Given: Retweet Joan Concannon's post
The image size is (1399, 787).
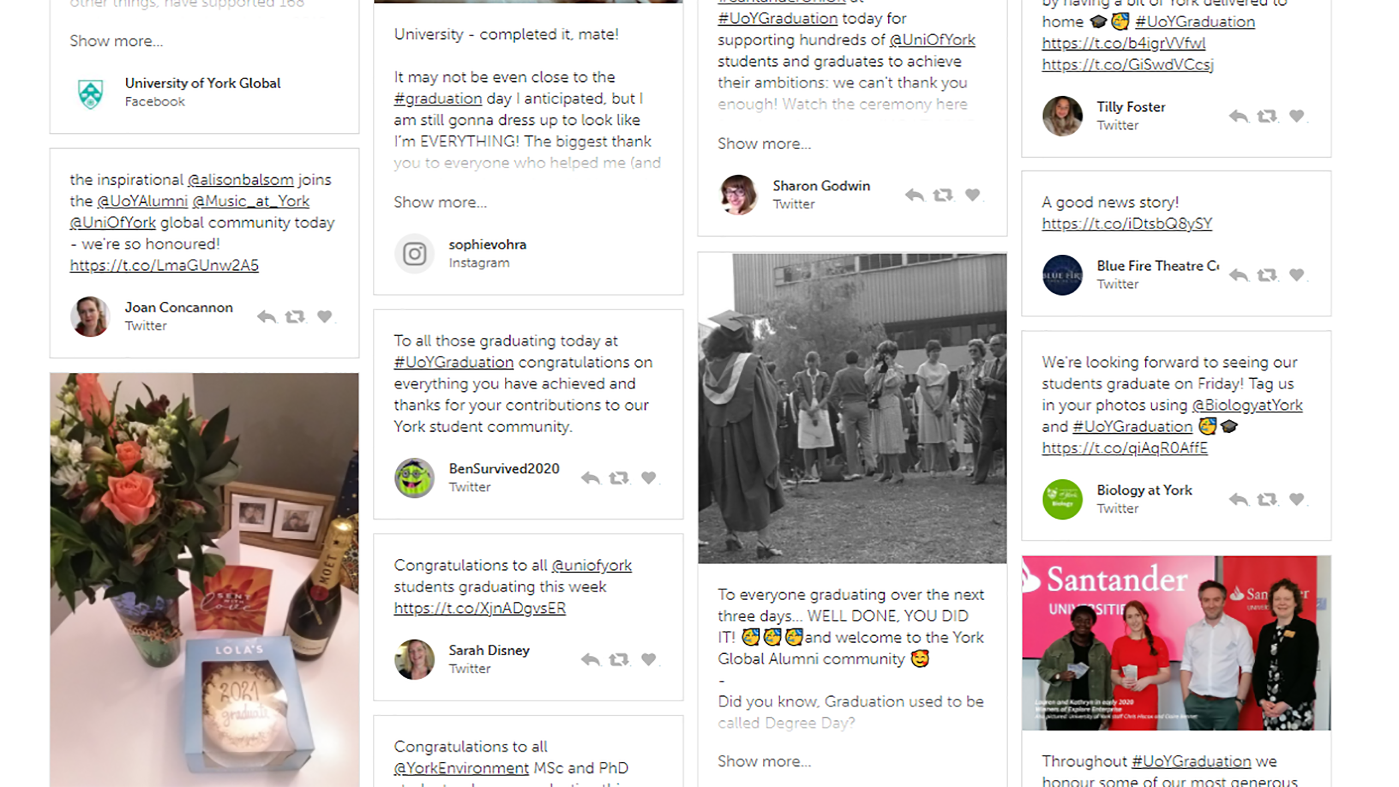Looking at the screenshot, I should click(x=295, y=316).
